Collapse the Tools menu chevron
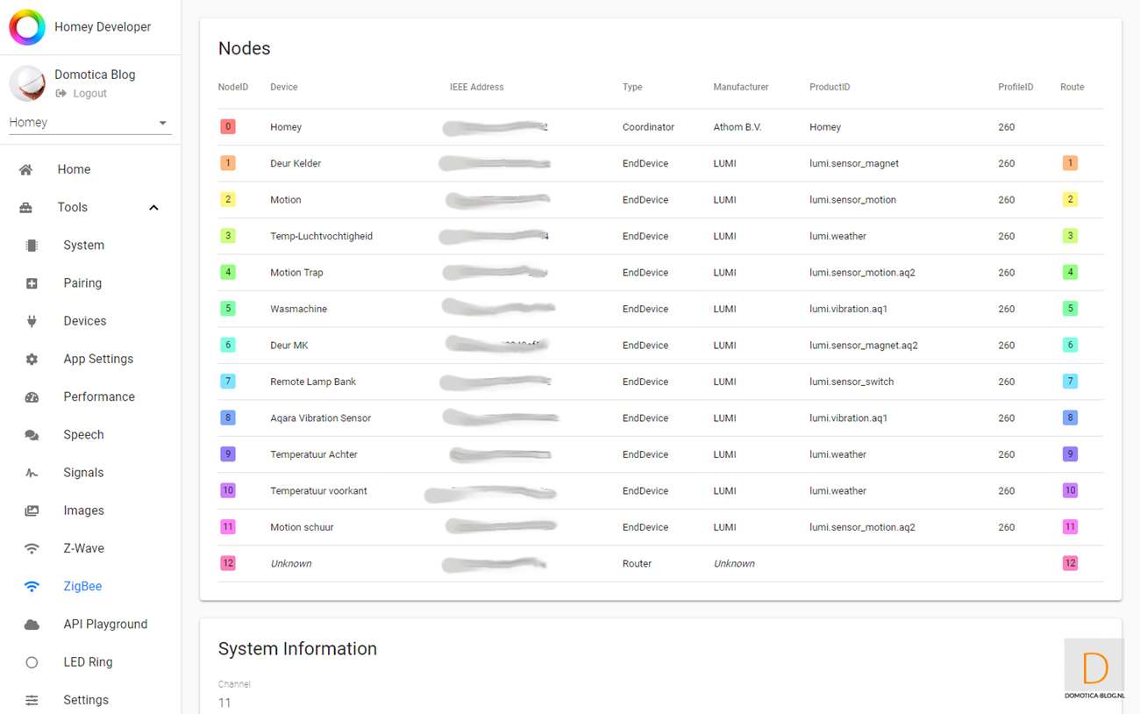 153,208
